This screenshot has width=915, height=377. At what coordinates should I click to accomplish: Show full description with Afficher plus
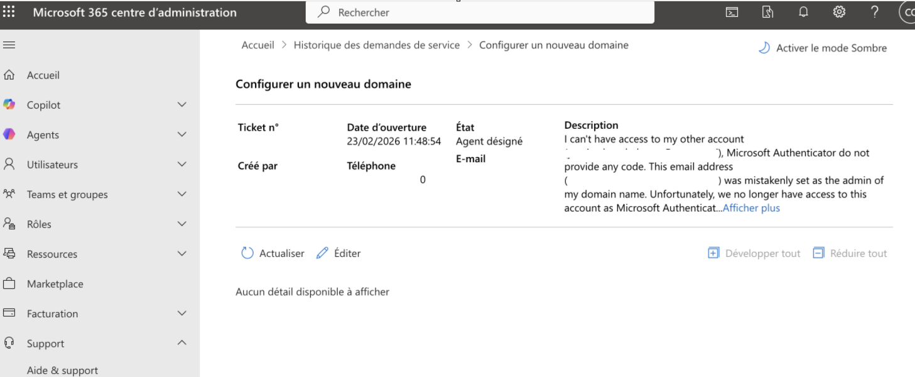pyautogui.click(x=751, y=208)
